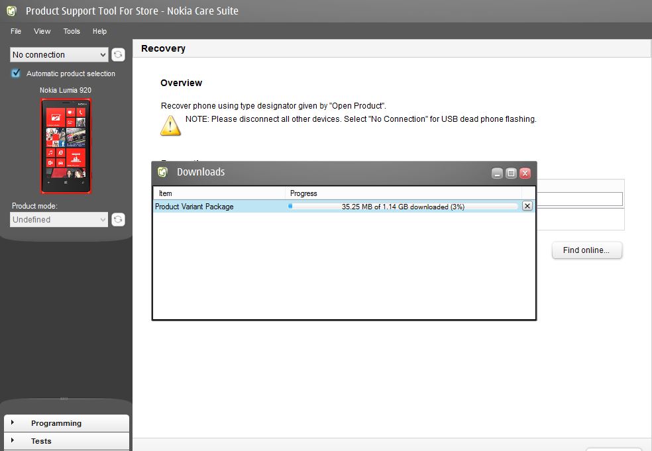Open the Tools menu
The image size is (652, 451).
click(72, 31)
